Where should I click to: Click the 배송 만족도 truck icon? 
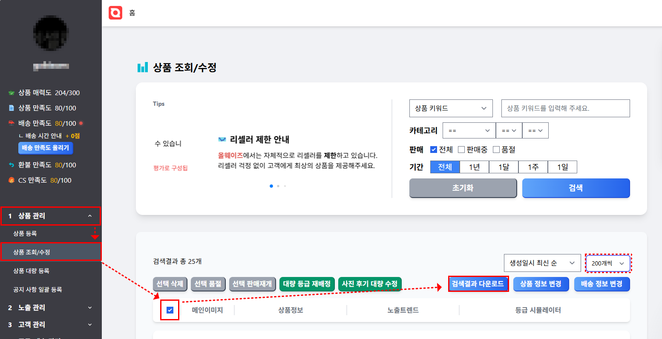pos(12,123)
